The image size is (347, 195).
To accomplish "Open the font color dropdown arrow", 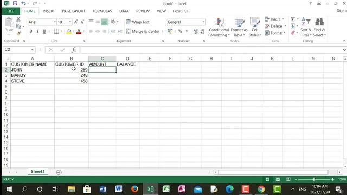I will pyautogui.click(x=83, y=31).
